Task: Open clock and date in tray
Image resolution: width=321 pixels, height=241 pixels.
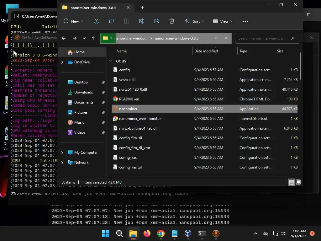Action: (x=299, y=233)
